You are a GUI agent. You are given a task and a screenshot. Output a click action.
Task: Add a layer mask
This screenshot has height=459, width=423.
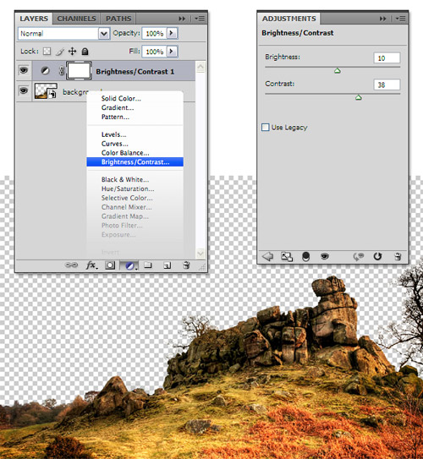click(x=110, y=265)
